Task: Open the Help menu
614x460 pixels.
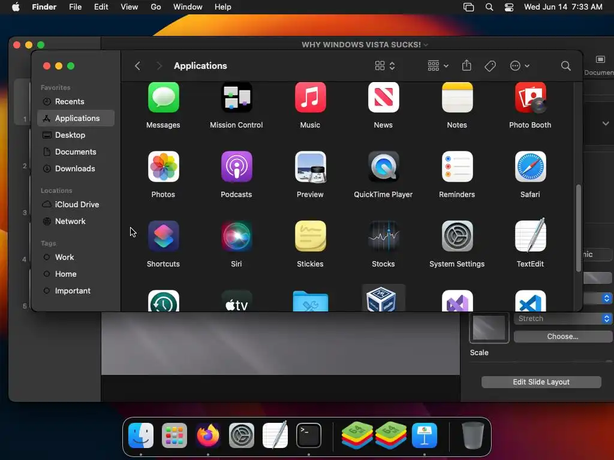Action: coord(223,7)
